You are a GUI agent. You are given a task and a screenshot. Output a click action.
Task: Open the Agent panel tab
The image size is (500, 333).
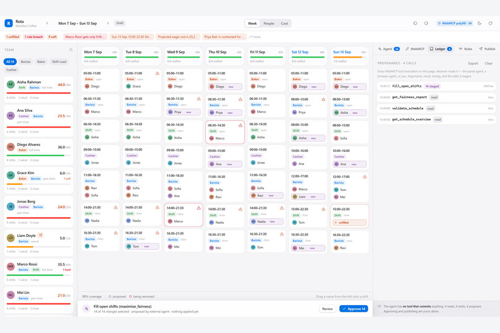tap(389, 49)
